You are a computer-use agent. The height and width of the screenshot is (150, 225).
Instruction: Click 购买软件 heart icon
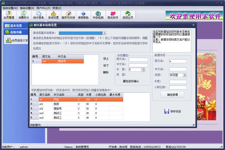tap(113, 14)
